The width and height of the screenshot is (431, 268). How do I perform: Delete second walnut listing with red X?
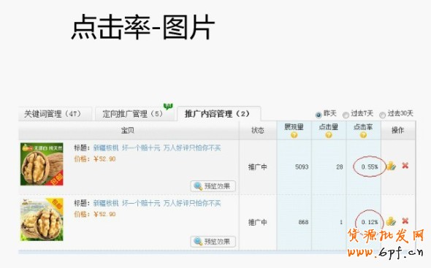(405, 221)
